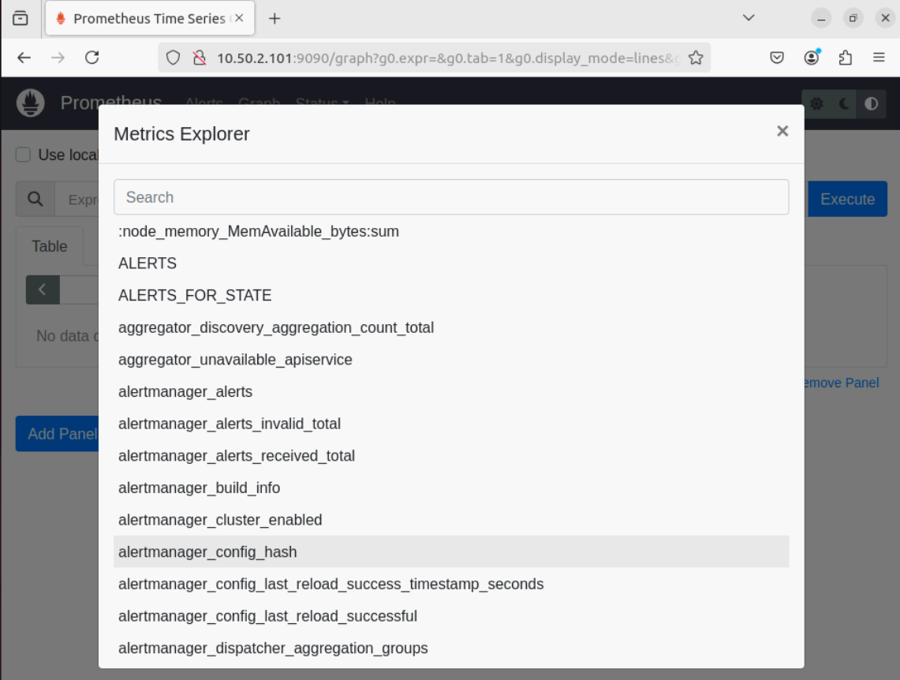Click the Prometheus flame logo
The image size is (900, 680).
[x=31, y=103]
